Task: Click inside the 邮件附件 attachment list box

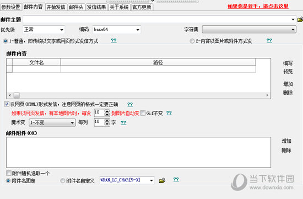Action: [138, 152]
